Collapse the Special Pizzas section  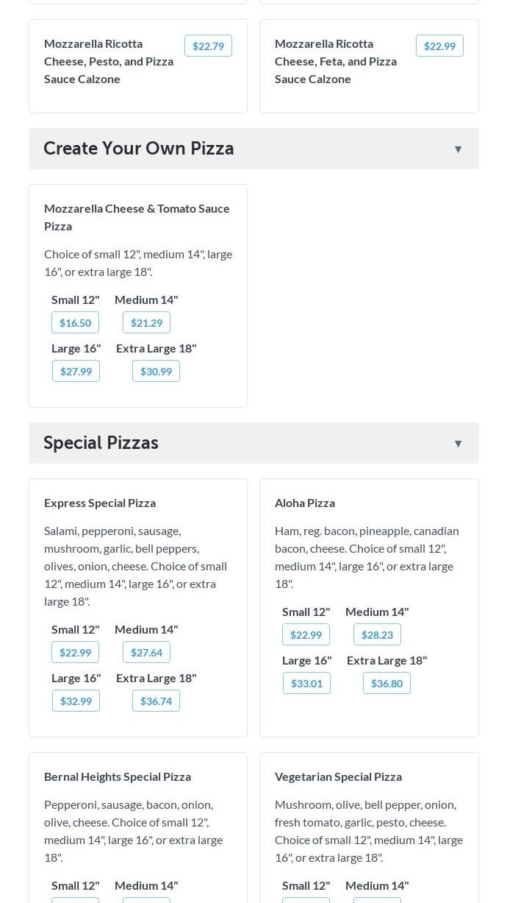[457, 444]
